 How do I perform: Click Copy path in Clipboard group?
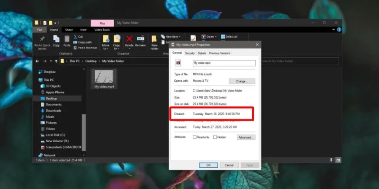tap(82, 42)
